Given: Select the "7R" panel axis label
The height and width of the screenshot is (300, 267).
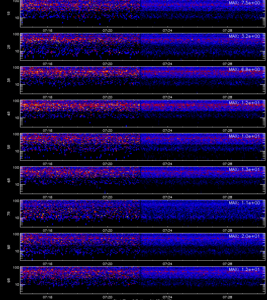Looking at the screenshot, I should point(9,213).
